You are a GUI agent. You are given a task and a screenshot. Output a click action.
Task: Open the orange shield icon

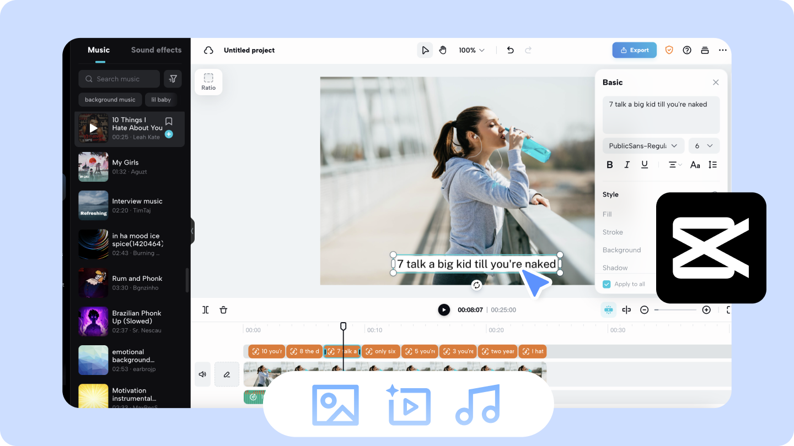click(669, 50)
